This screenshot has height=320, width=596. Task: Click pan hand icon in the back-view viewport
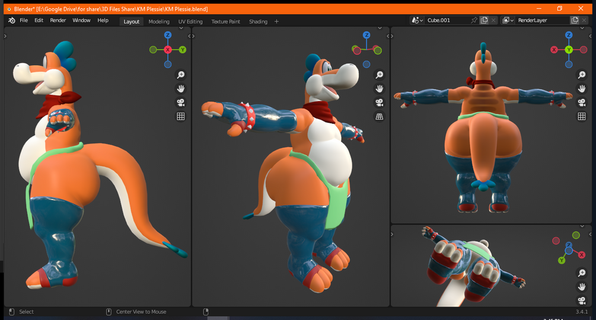click(x=582, y=89)
